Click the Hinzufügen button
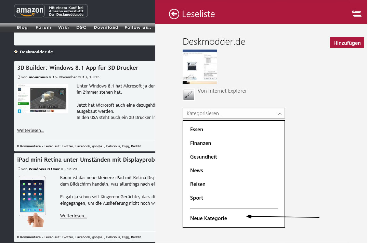This screenshot has width=368, height=243. click(347, 43)
